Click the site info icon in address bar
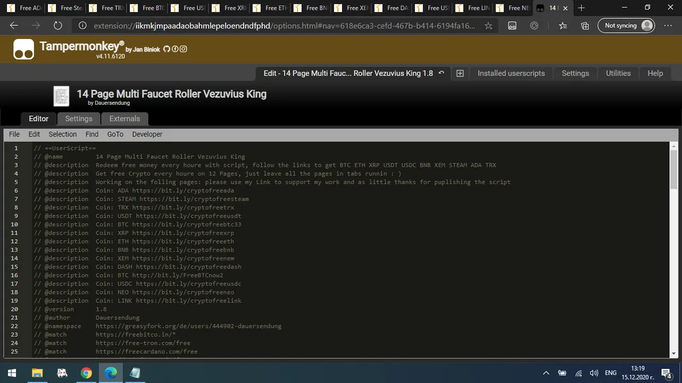This screenshot has width=682, height=383. click(x=83, y=26)
